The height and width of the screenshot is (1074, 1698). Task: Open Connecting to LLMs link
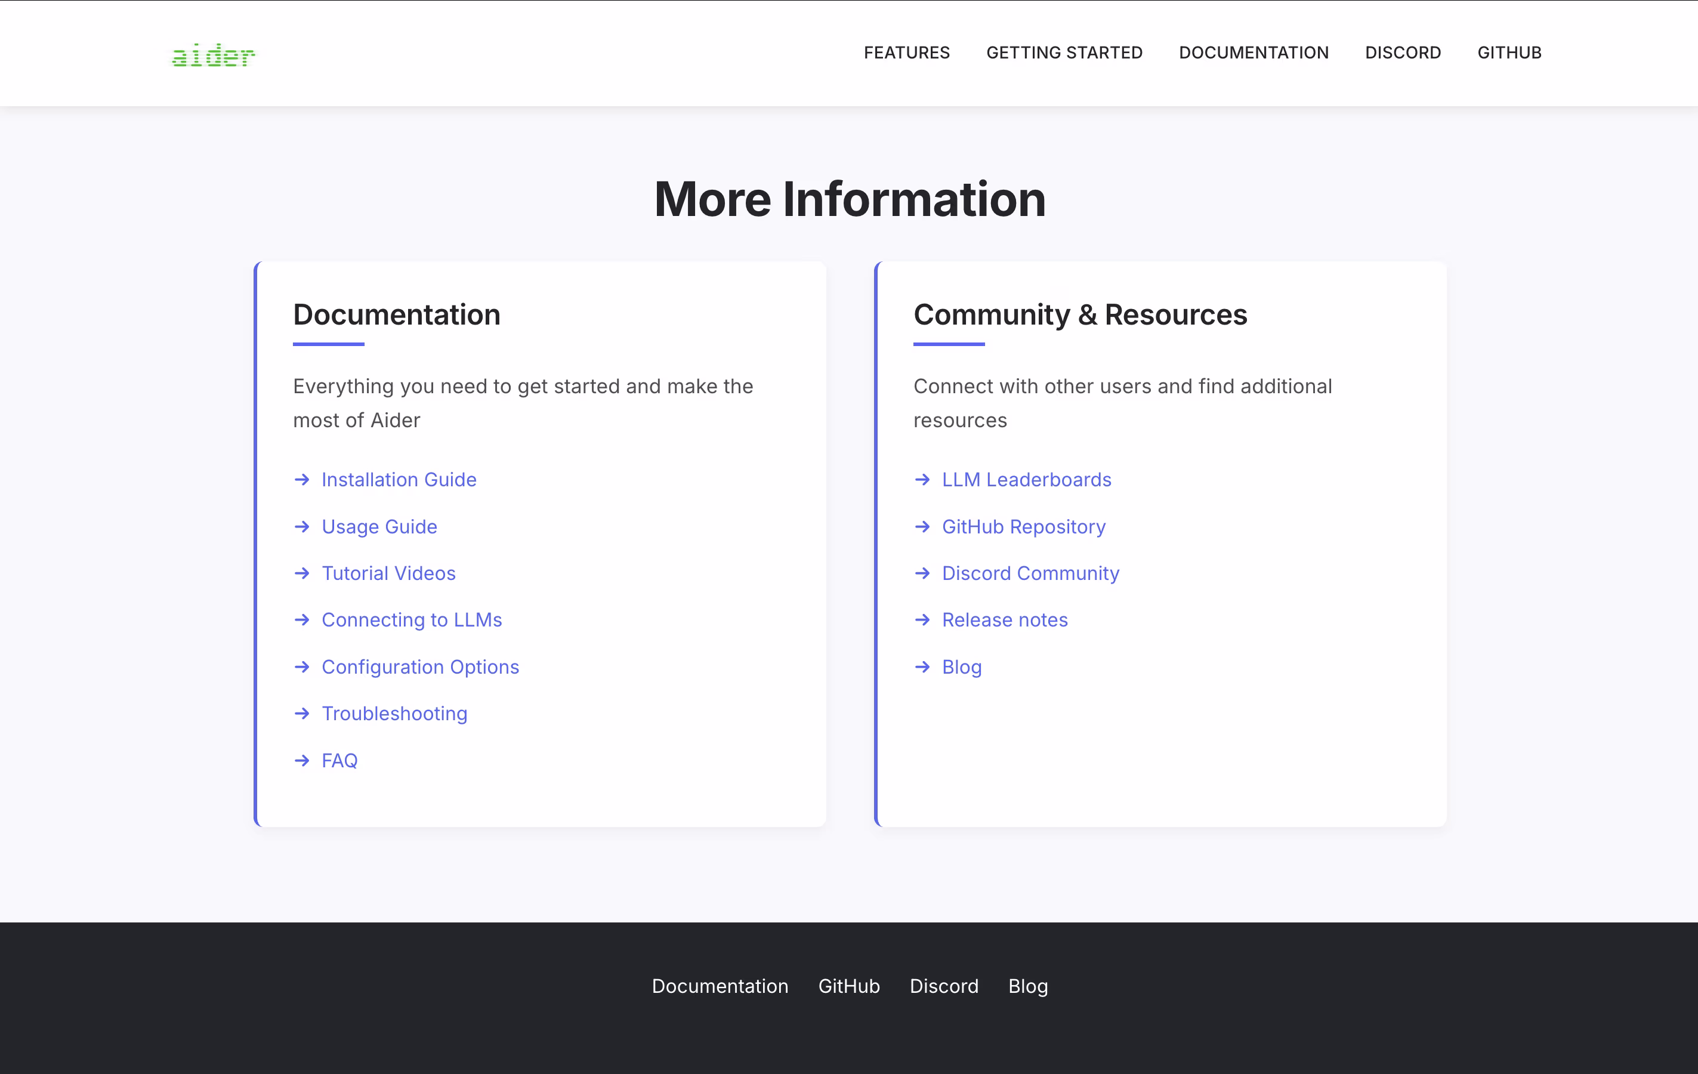coord(411,620)
